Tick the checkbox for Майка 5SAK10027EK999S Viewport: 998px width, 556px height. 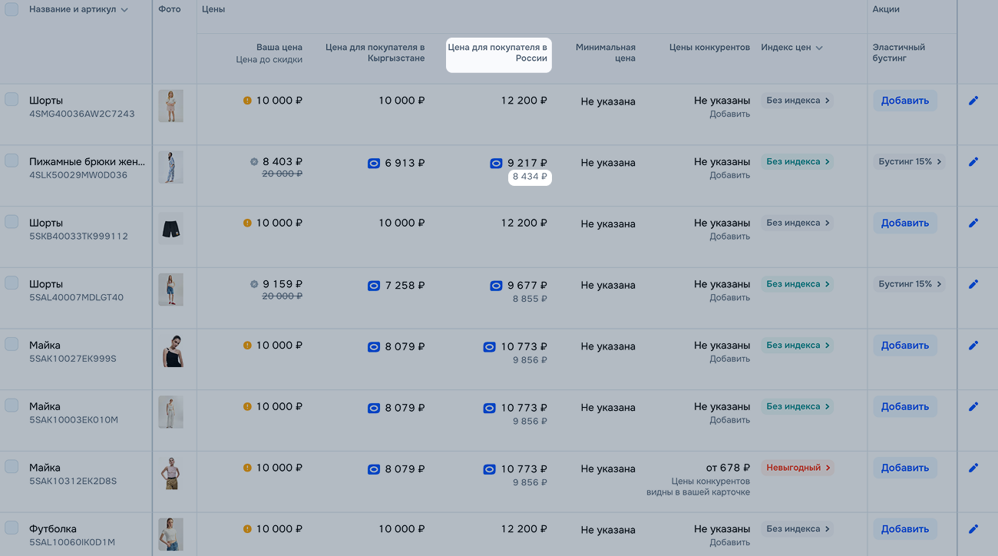point(12,344)
